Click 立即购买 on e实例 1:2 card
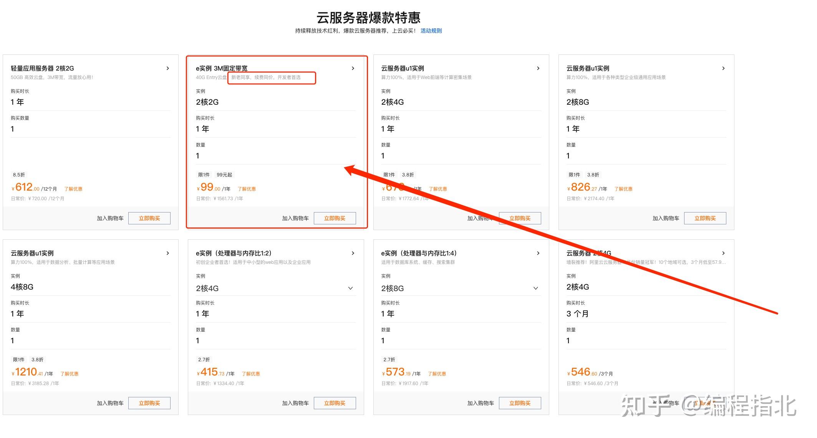 pos(335,403)
